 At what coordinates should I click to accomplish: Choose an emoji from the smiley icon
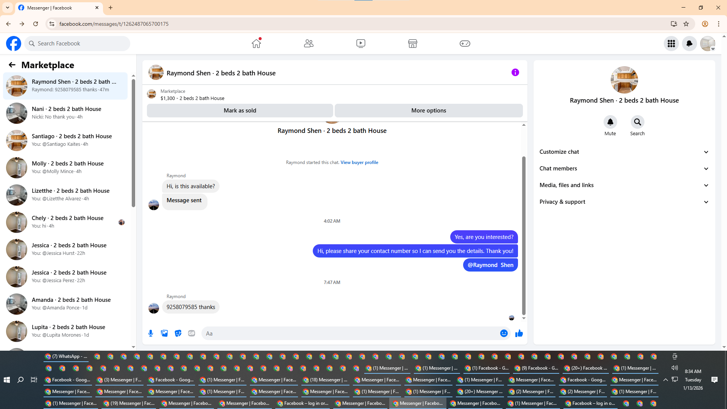pyautogui.click(x=504, y=333)
